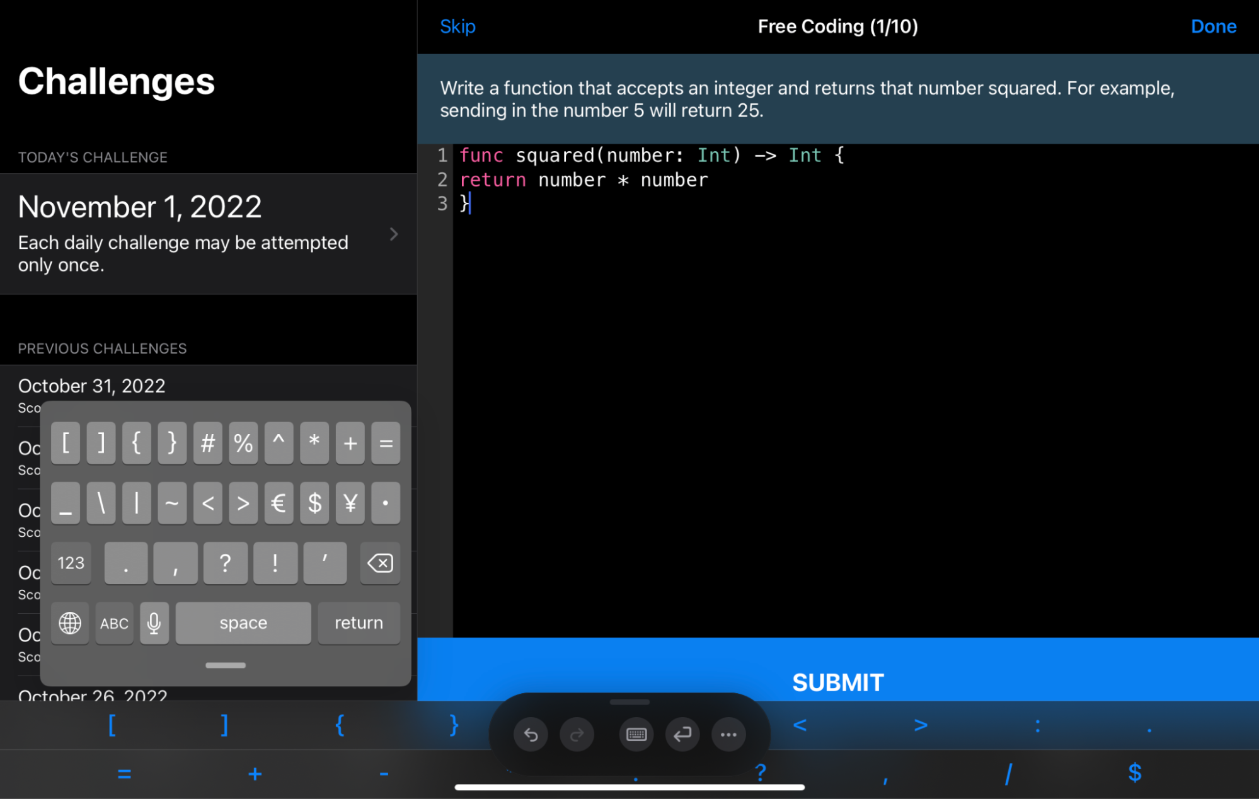This screenshot has height=799, width=1259.
Task: Tap the microphone dictation key
Action: (154, 623)
